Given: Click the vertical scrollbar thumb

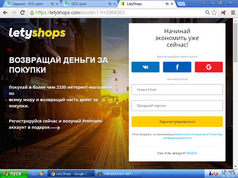Looking at the screenshot, I should point(235,43).
